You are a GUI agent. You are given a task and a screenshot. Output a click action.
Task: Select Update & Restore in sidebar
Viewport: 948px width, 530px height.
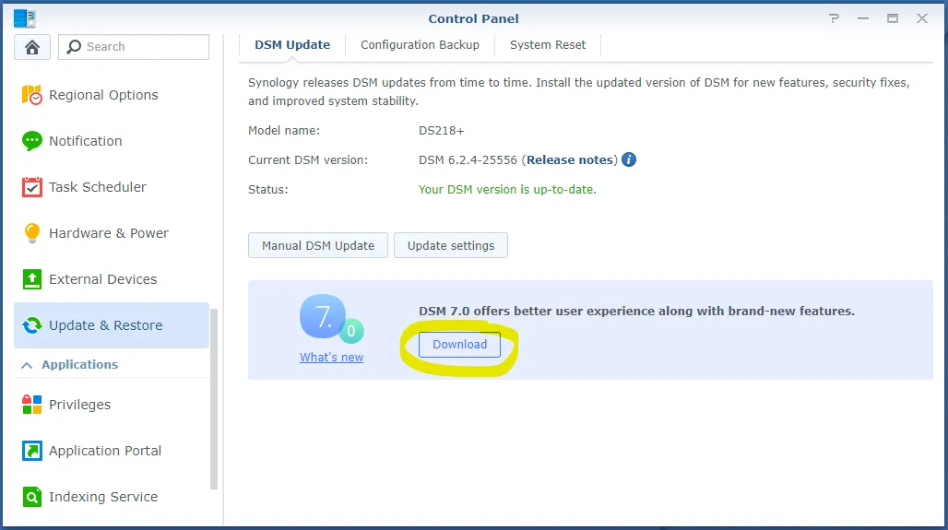pyautogui.click(x=112, y=325)
